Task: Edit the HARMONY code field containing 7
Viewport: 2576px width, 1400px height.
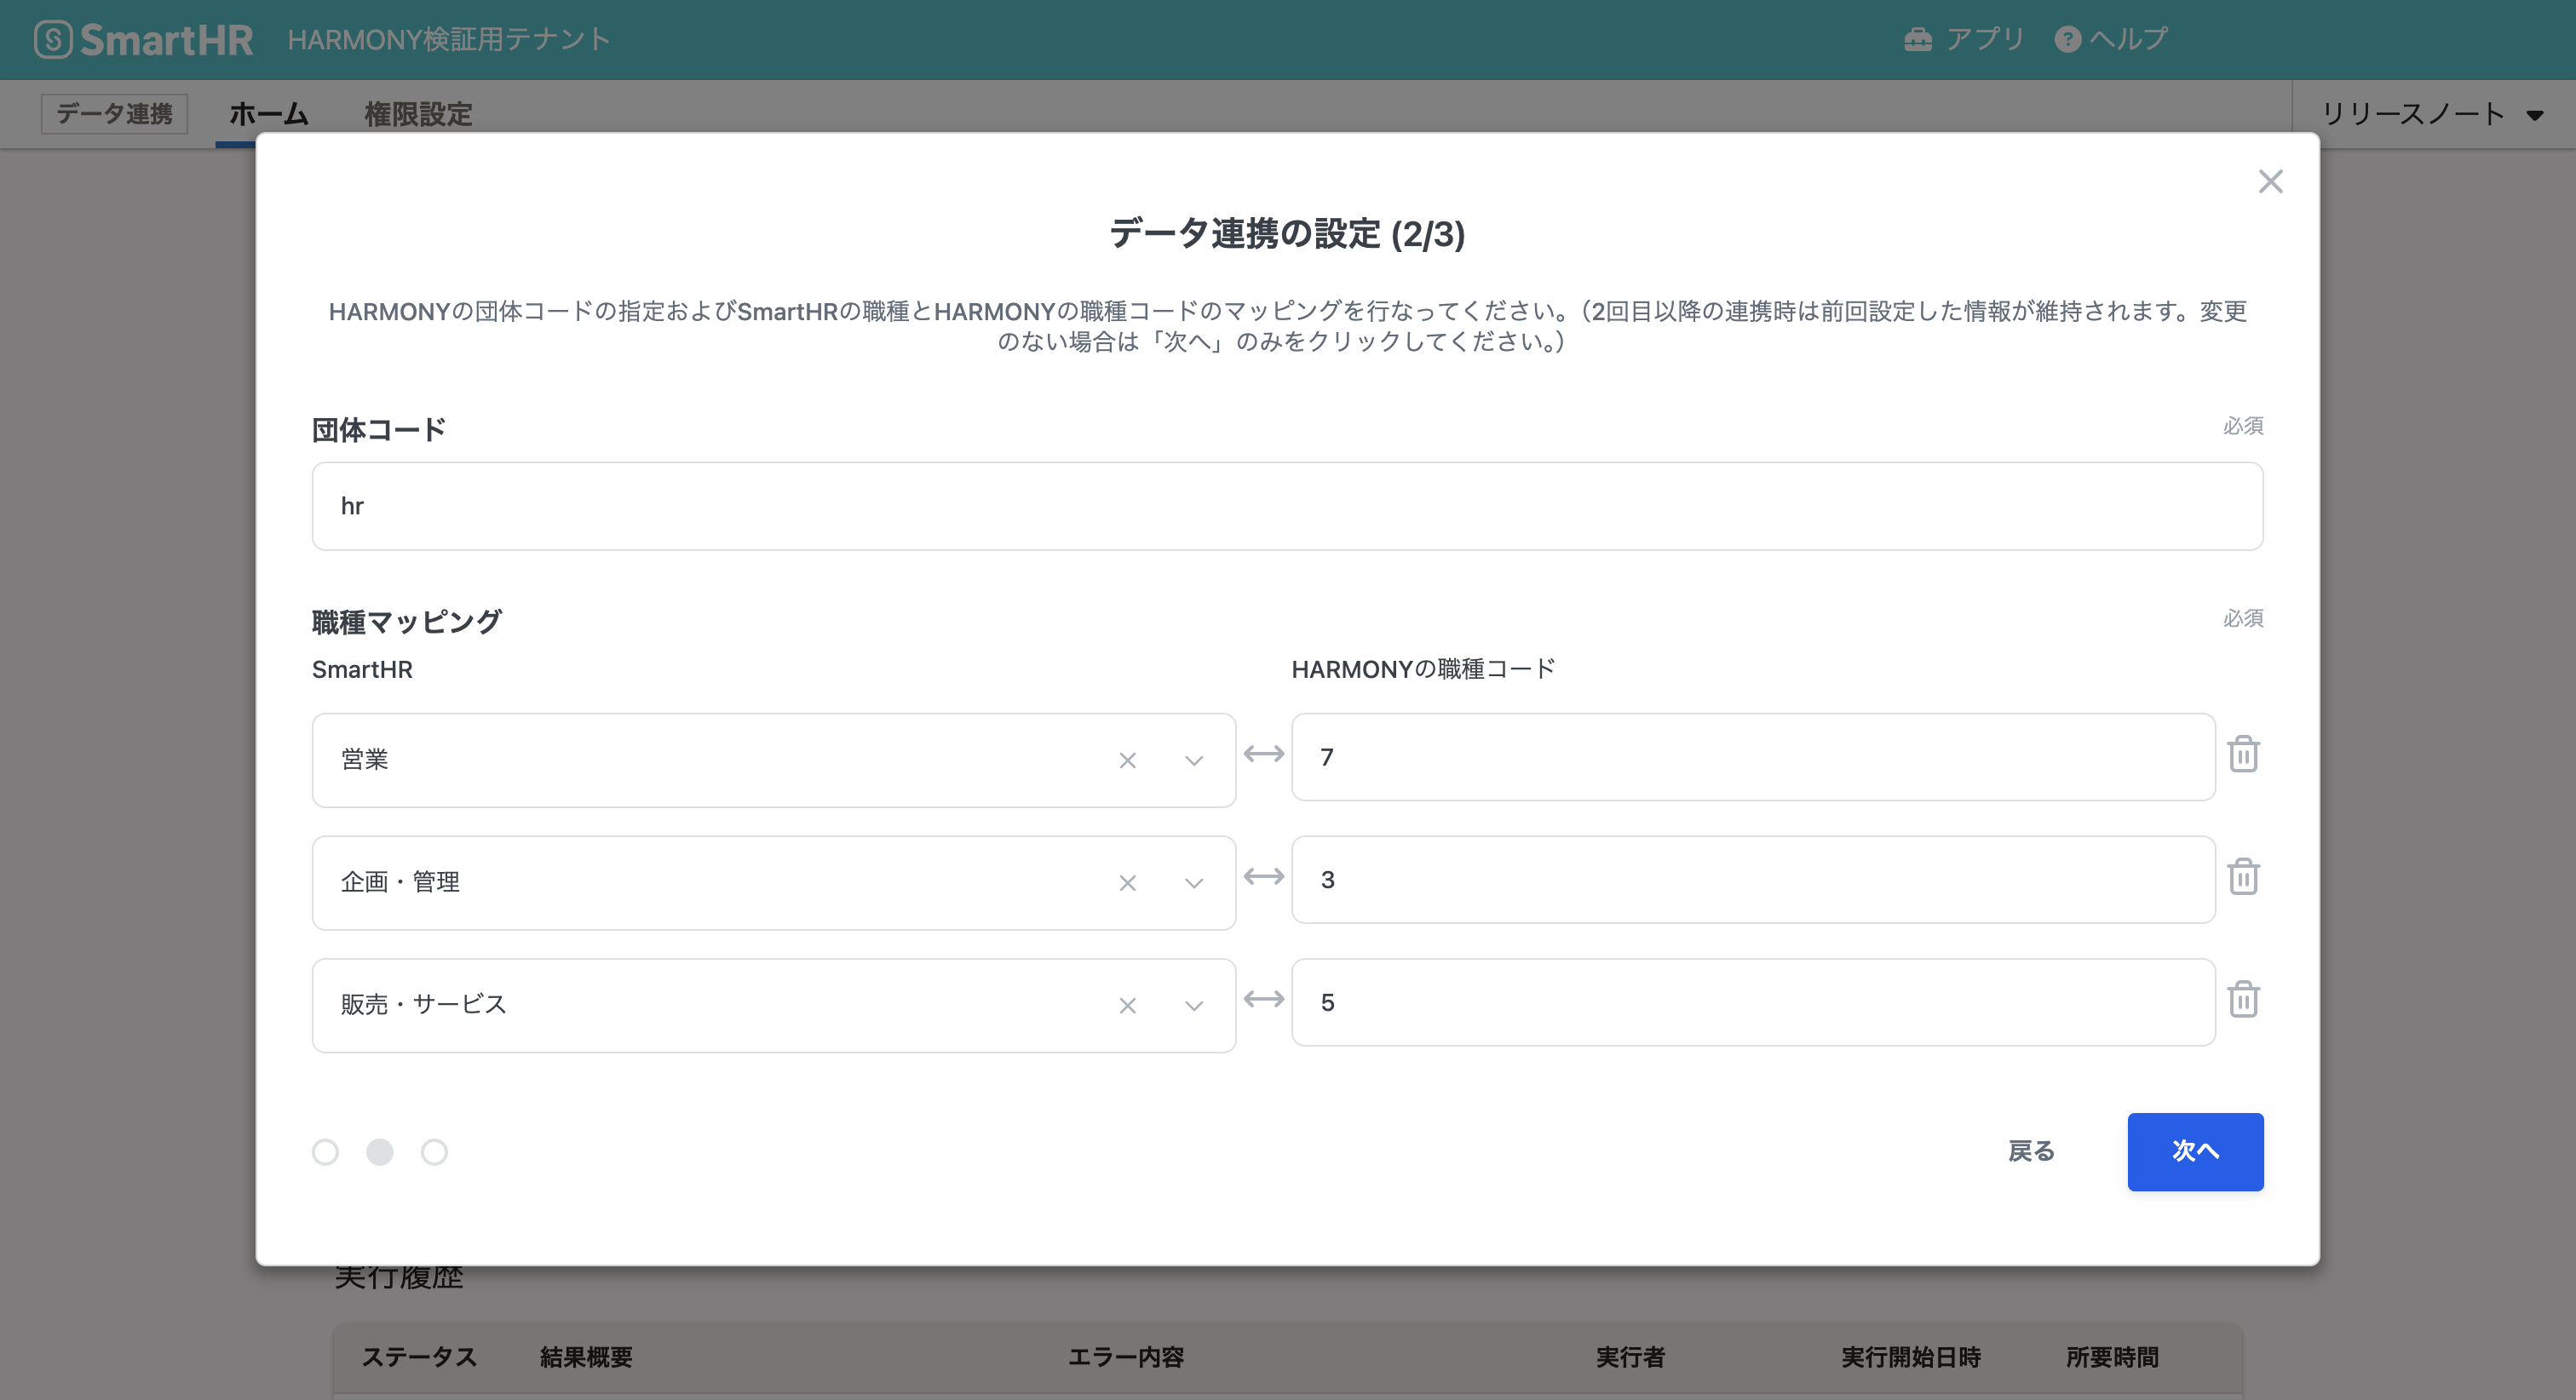Action: [x=1752, y=757]
